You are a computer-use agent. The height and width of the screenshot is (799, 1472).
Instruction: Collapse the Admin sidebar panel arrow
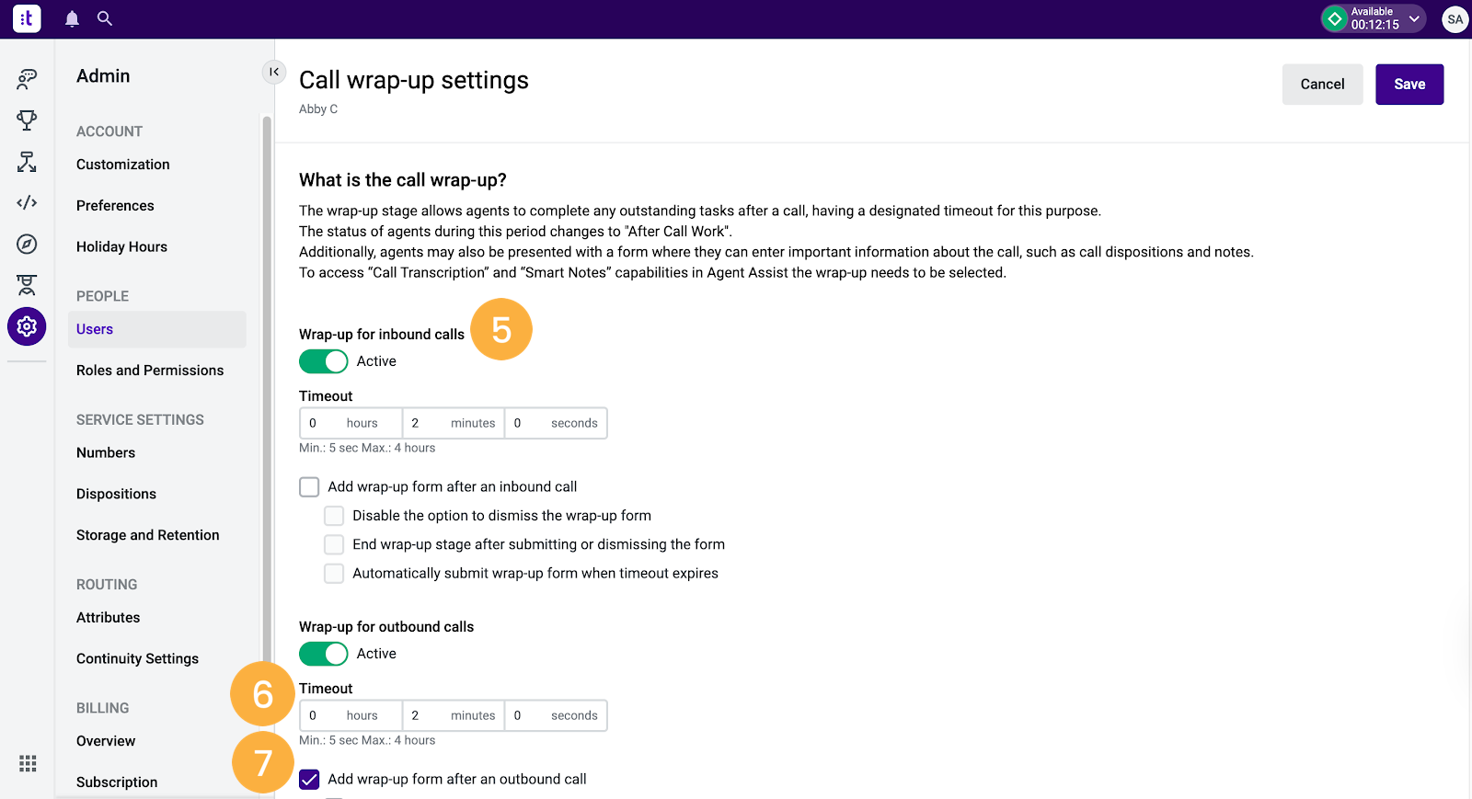274,72
